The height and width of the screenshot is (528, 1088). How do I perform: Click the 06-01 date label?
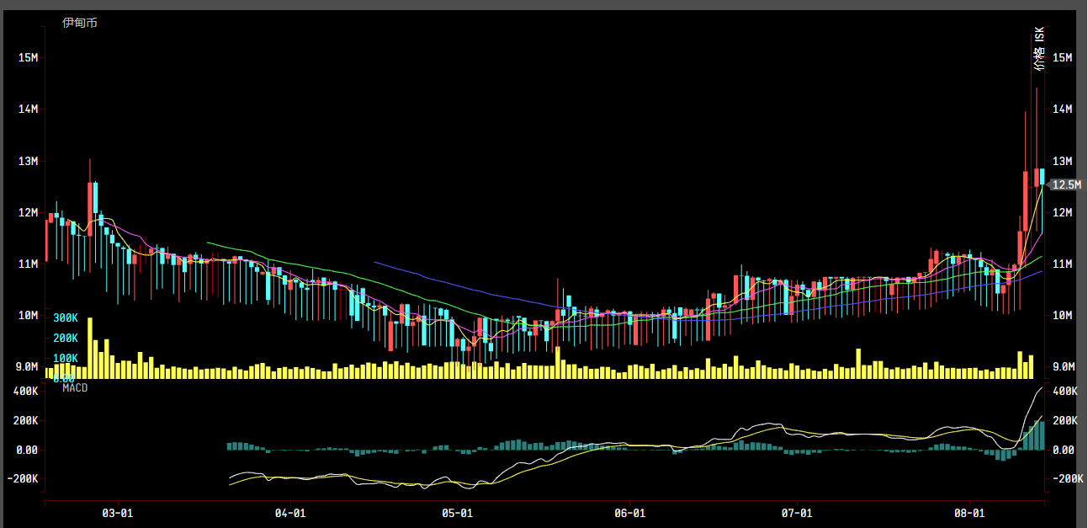click(x=629, y=512)
